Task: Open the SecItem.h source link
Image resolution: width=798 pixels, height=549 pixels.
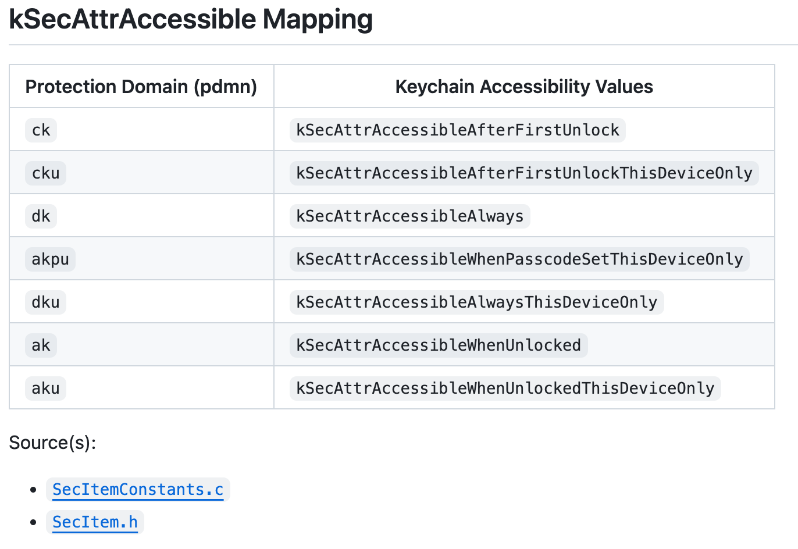Action: tap(95, 522)
